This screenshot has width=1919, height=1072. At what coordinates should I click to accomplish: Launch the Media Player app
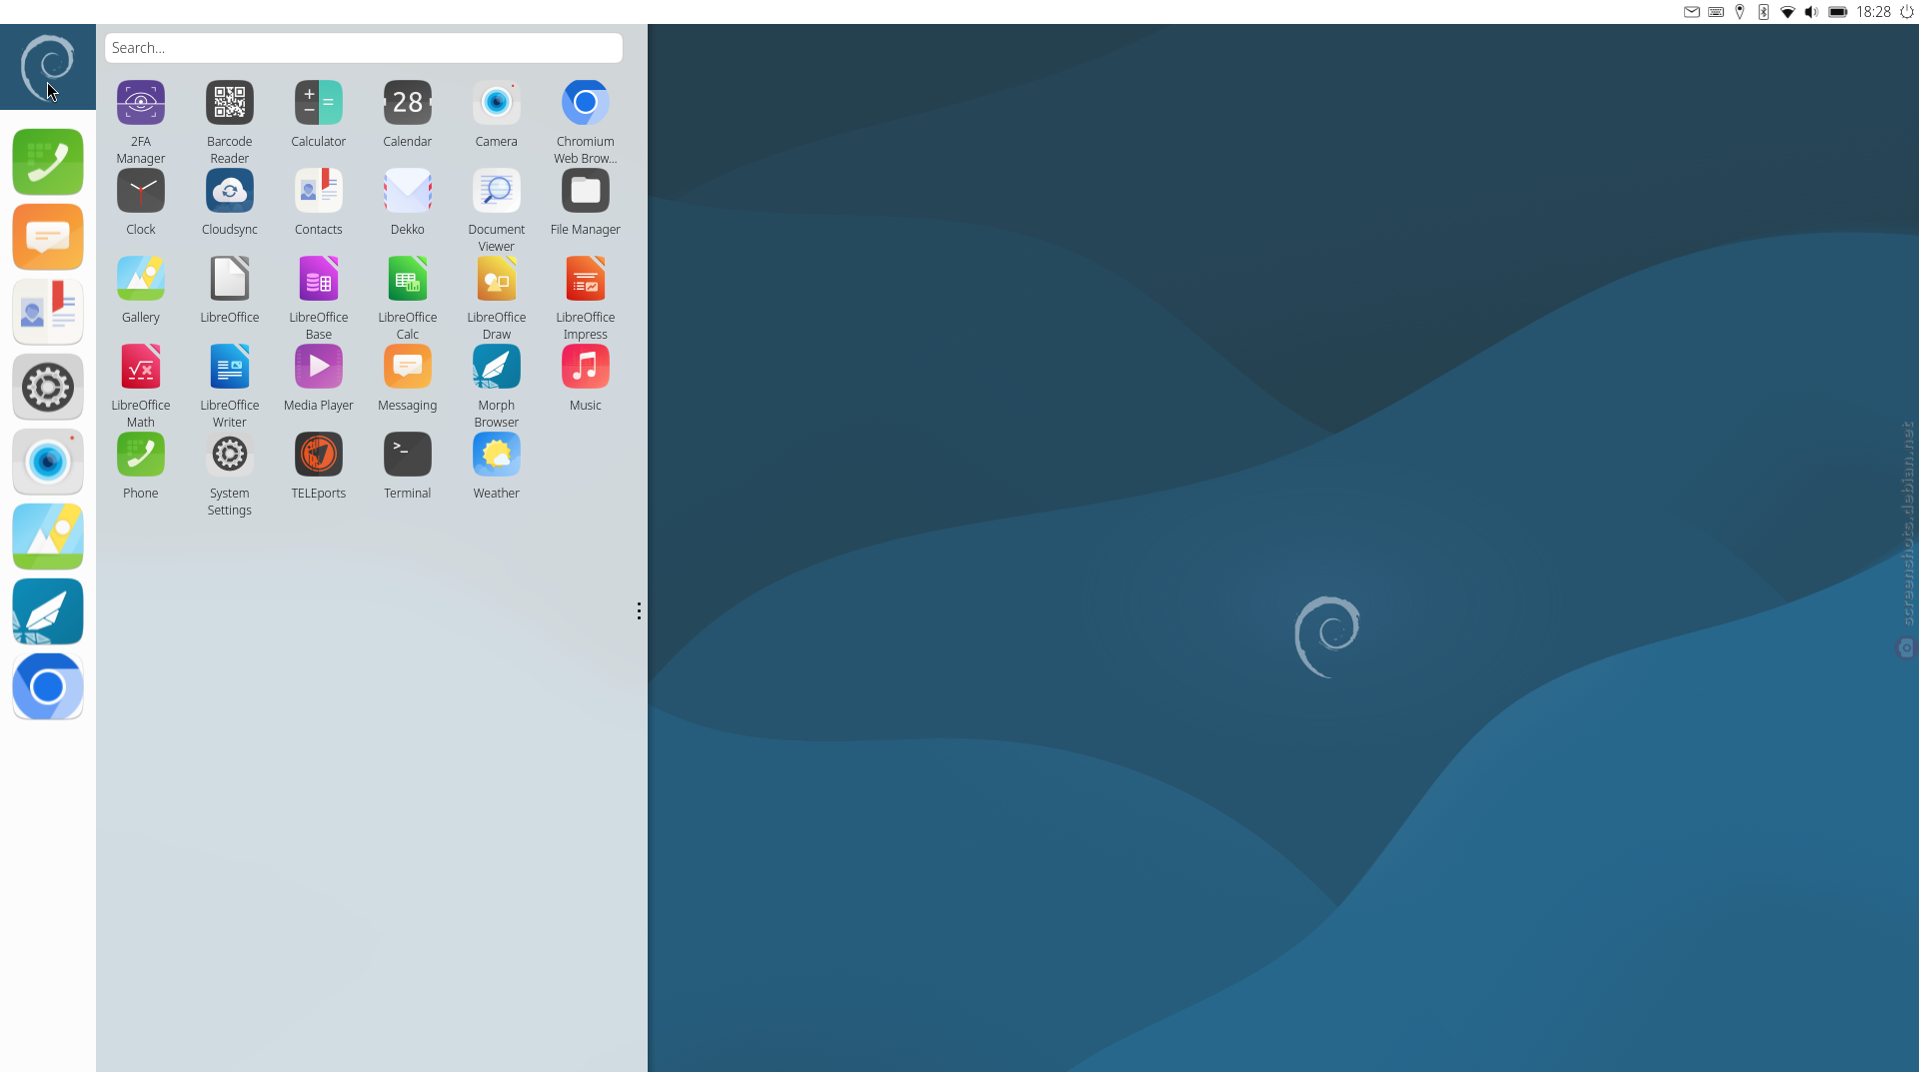[319, 367]
